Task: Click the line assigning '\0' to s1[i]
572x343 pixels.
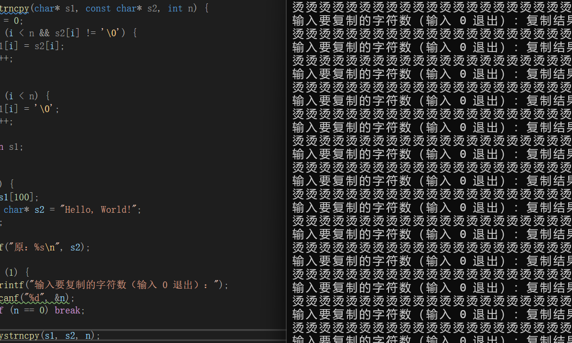Action: tap(30, 108)
